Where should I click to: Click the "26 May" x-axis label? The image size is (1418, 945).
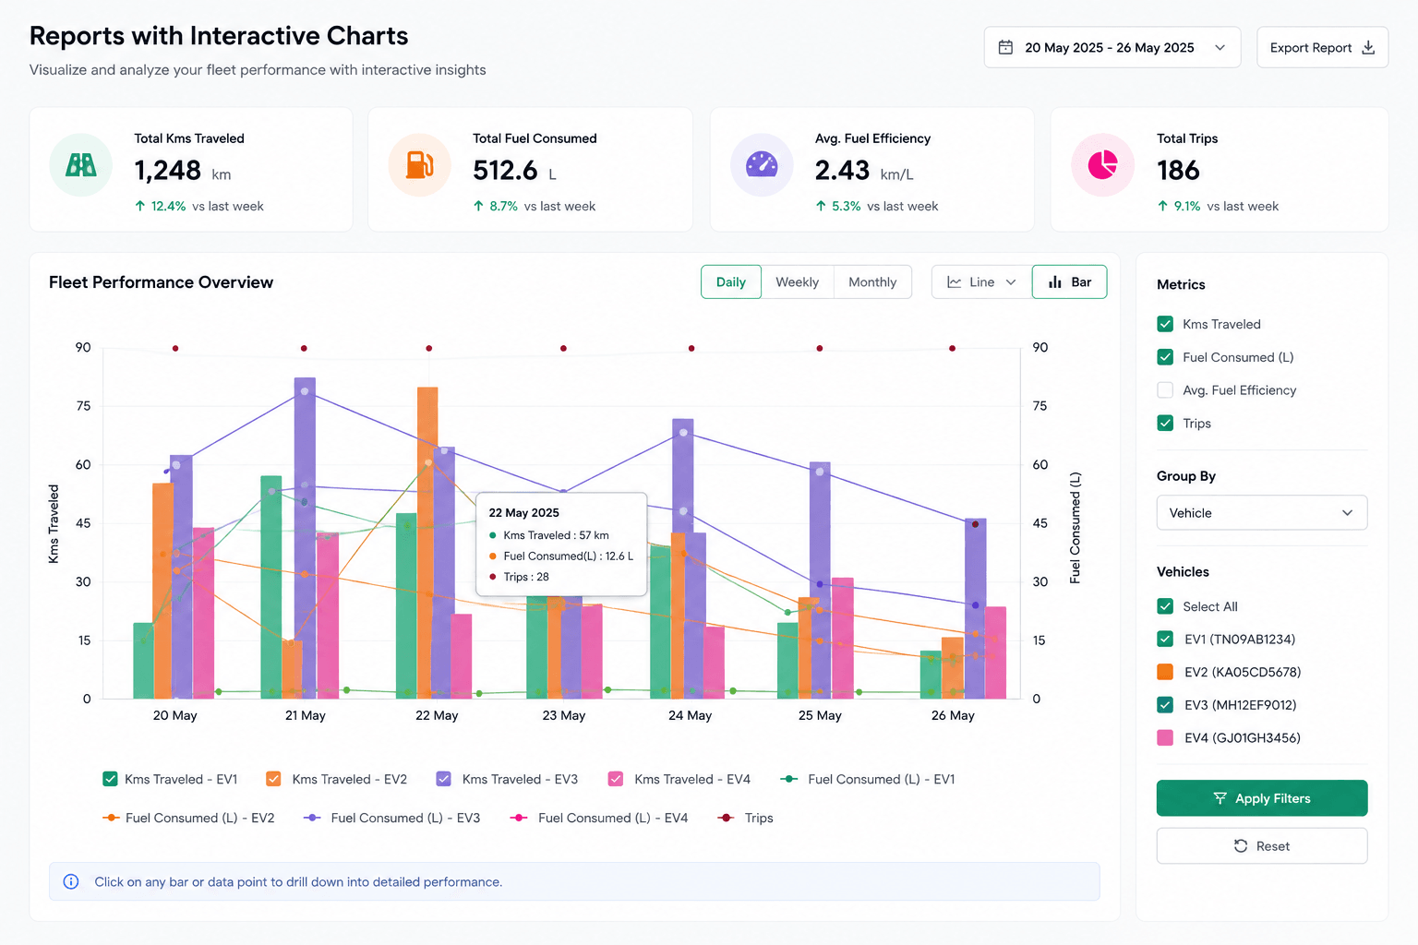tap(953, 715)
